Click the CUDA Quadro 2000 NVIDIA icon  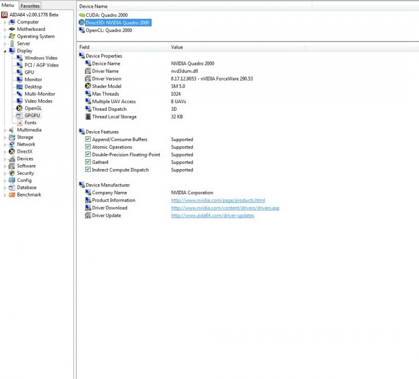tap(82, 15)
